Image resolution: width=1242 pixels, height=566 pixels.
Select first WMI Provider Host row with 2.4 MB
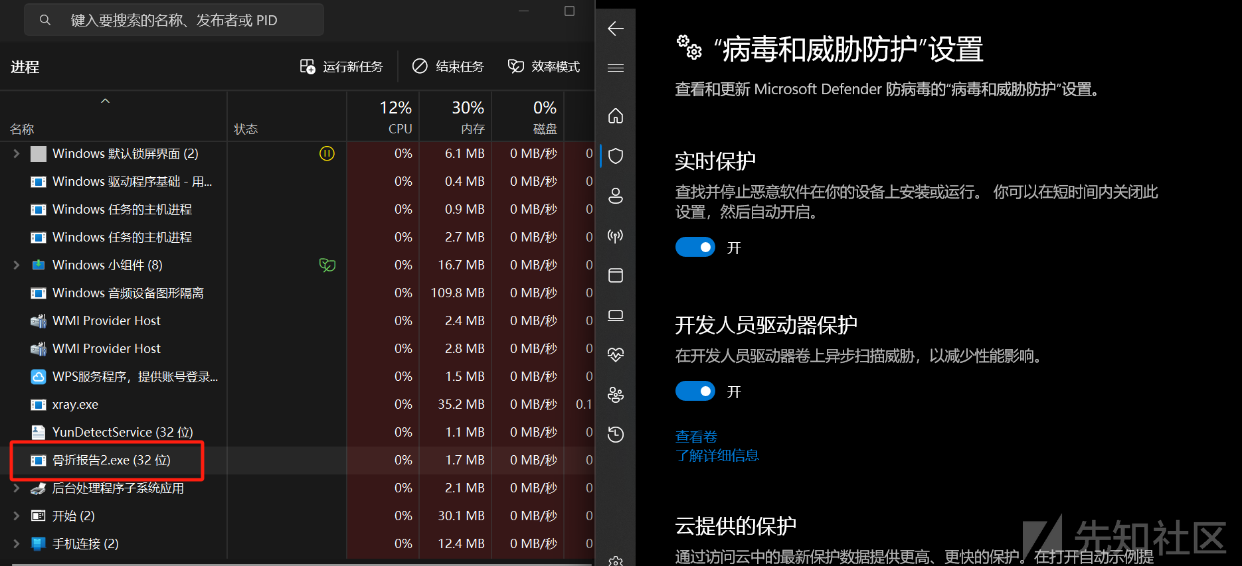(x=296, y=320)
